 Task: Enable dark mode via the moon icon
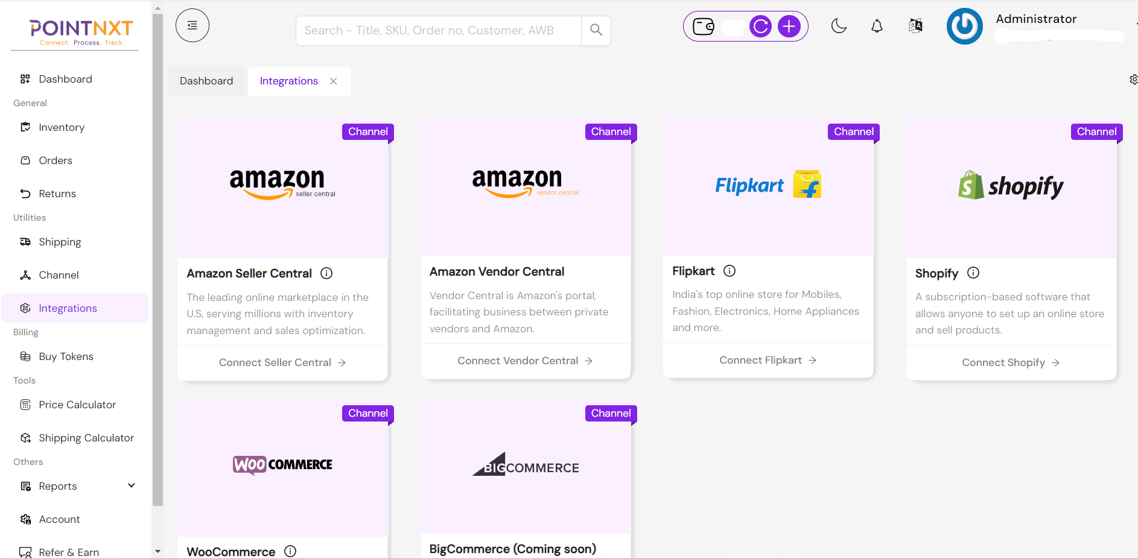839,27
